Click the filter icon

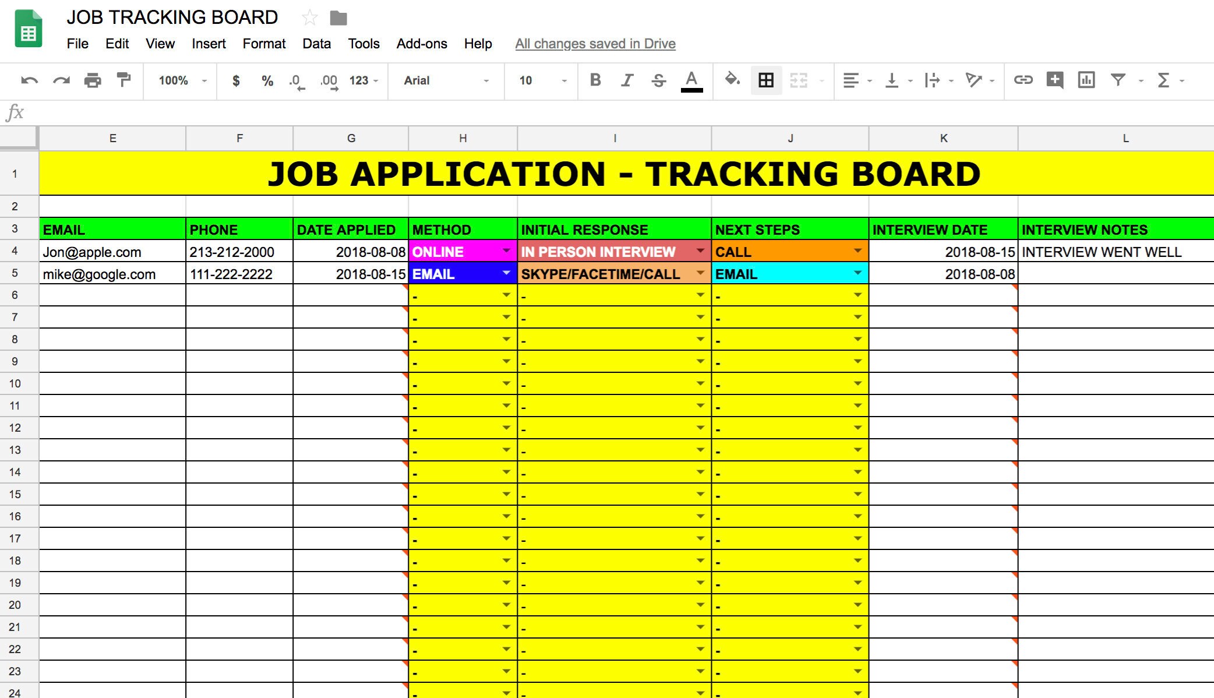coord(1118,80)
